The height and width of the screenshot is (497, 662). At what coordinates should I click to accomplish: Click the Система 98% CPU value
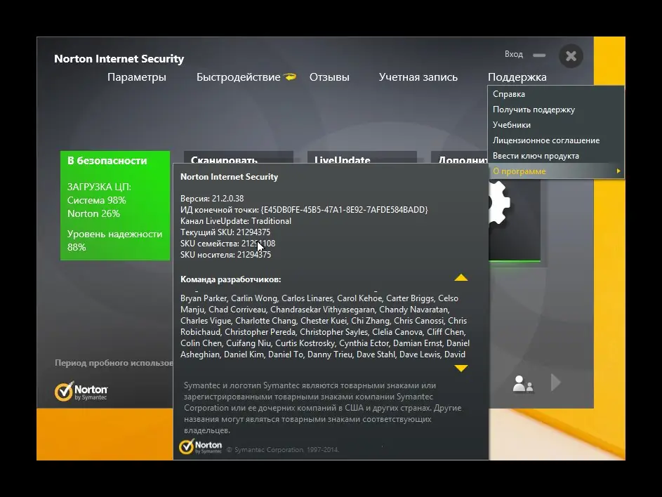97,200
